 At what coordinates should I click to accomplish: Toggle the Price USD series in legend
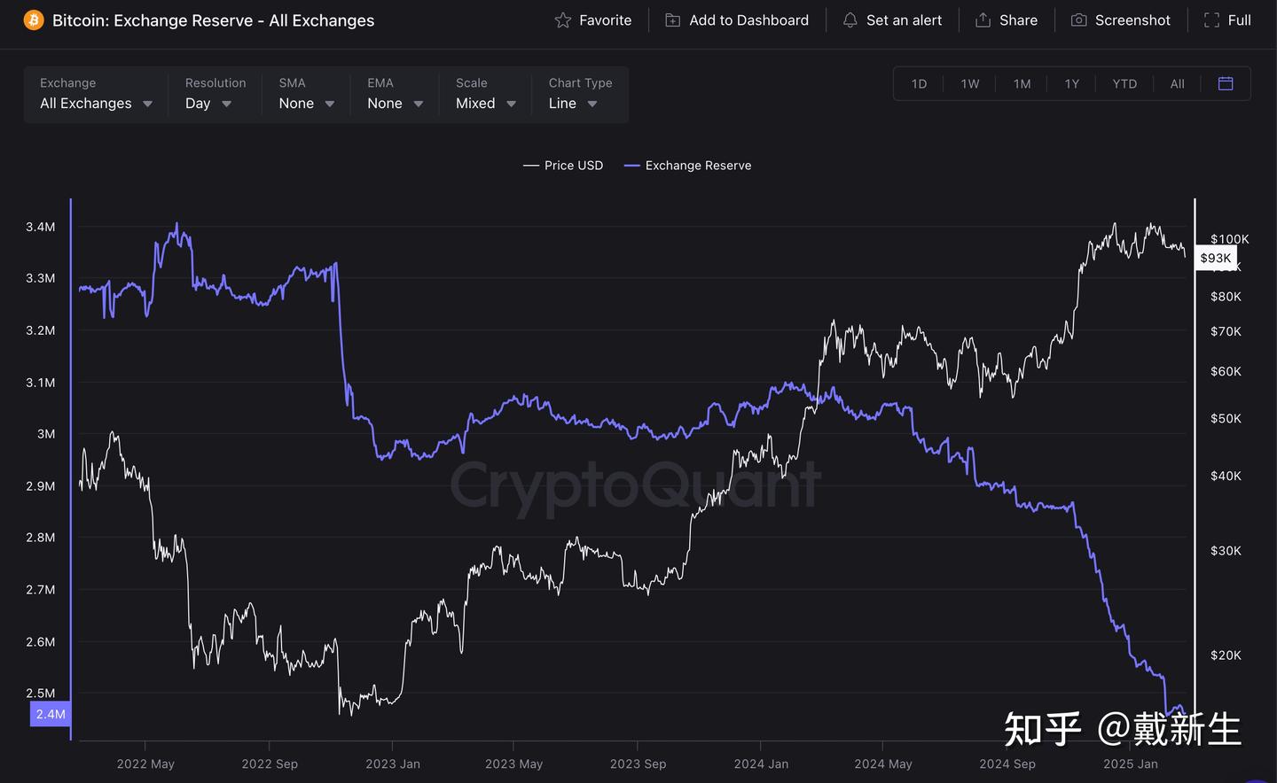click(563, 165)
